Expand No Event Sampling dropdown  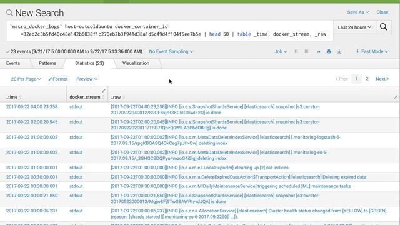pos(171,51)
